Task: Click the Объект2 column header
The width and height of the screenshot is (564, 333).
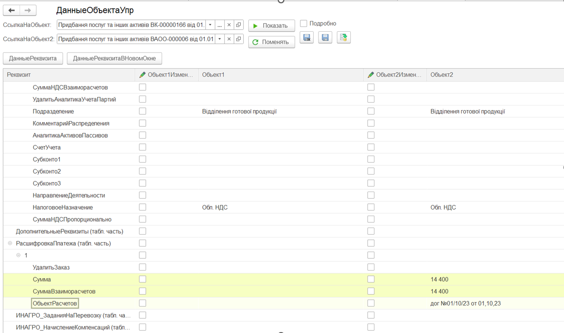Action: click(495, 75)
